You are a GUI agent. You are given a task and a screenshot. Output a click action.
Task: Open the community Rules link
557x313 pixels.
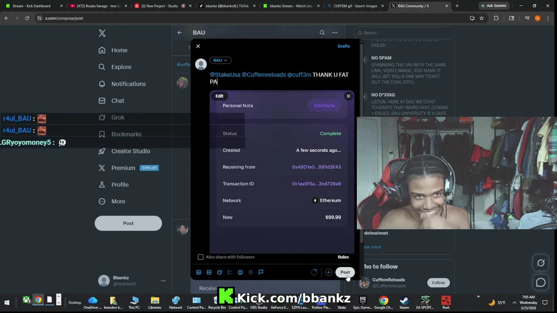coord(343,257)
